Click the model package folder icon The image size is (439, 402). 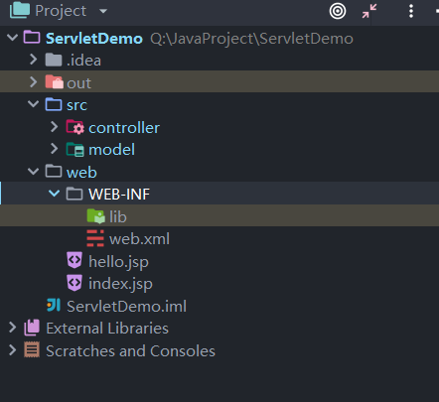(x=75, y=149)
